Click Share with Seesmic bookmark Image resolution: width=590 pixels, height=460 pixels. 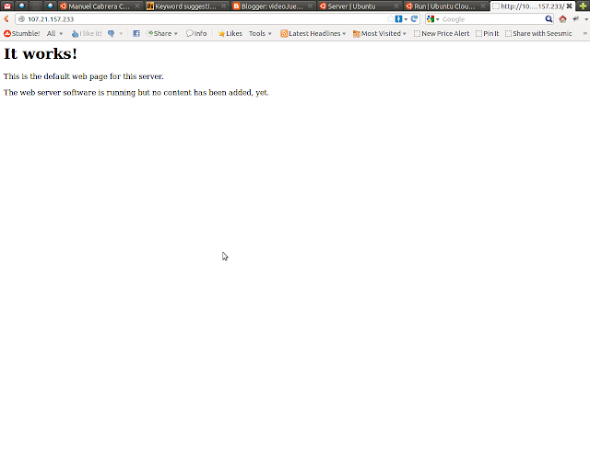click(538, 33)
